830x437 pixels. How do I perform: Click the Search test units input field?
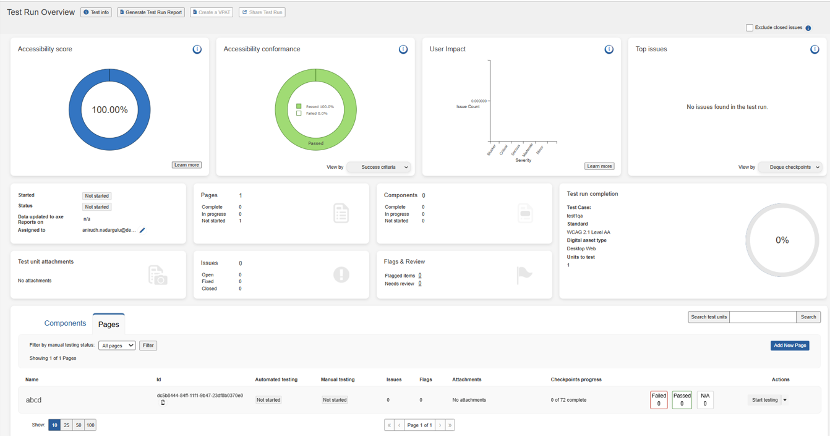click(x=763, y=317)
